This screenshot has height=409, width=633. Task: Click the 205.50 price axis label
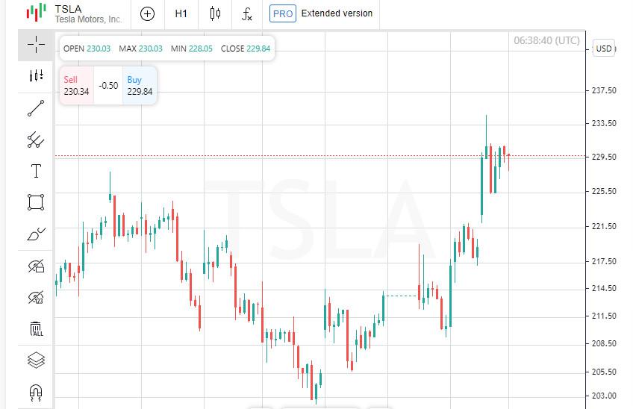604,372
